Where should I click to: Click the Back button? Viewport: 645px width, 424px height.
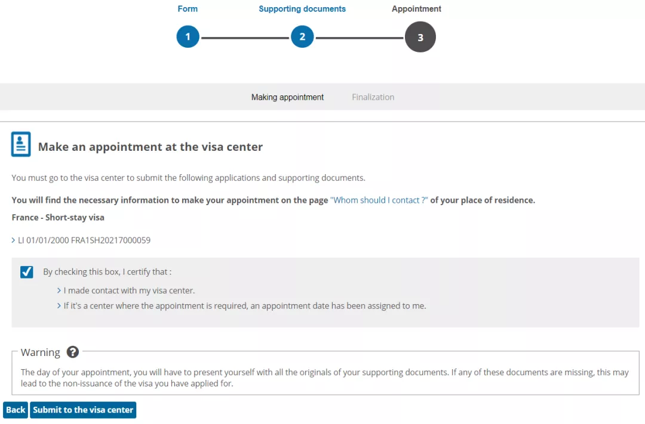coord(16,410)
